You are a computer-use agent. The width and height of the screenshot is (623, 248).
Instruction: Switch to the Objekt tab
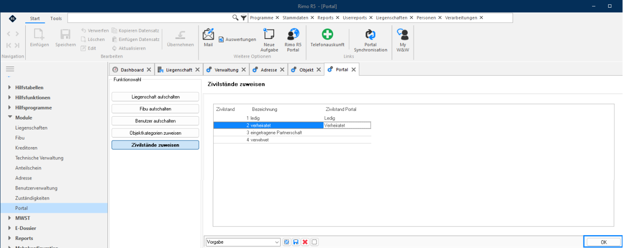pos(306,69)
